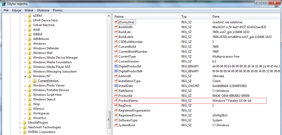Select the DigitalProductId binary icon
Image resolution: width=282 pixels, height=135 pixels.
click(x=116, y=66)
